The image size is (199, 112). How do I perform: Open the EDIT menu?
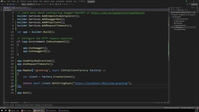click(x=9, y=1)
